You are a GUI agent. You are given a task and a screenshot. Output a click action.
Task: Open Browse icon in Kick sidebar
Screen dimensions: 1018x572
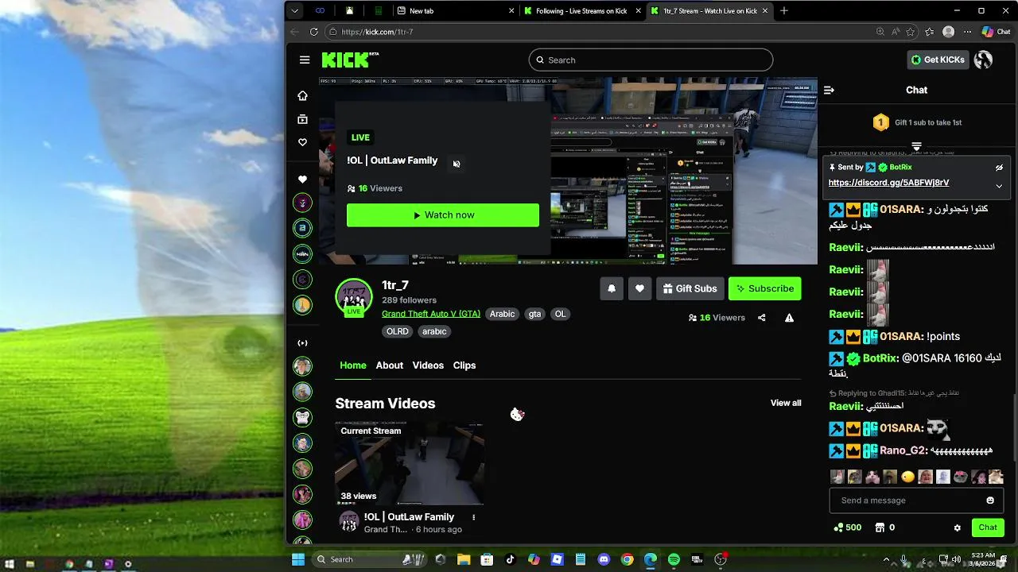click(302, 119)
